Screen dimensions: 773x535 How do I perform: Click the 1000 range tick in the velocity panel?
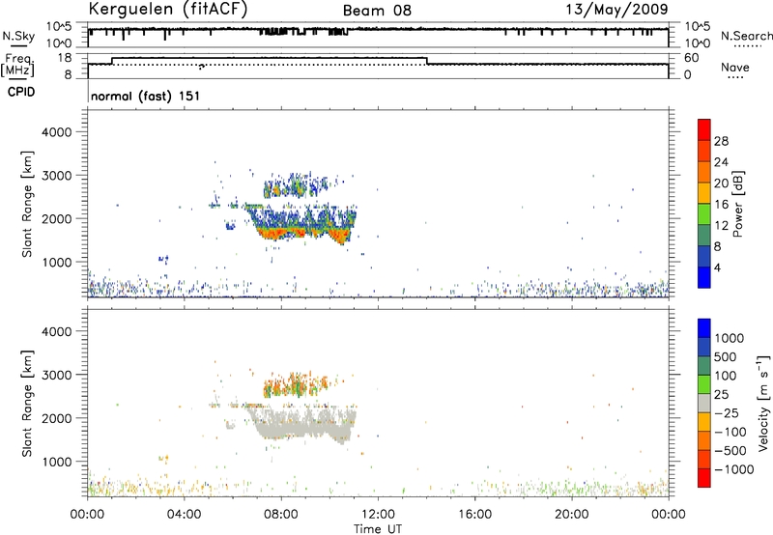[x=56, y=462]
